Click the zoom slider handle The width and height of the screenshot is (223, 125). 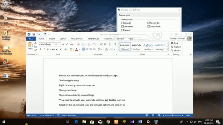pos(173,115)
